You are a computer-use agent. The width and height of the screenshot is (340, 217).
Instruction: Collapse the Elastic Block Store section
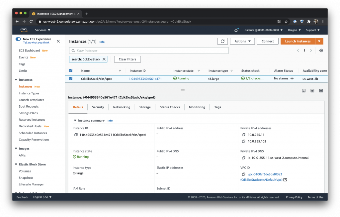(16, 164)
